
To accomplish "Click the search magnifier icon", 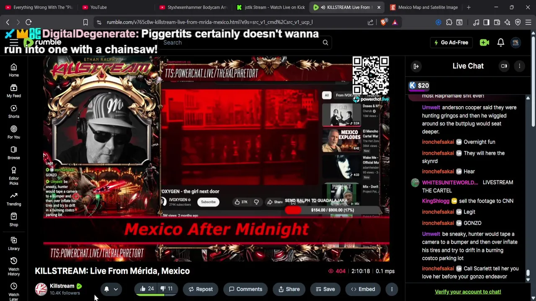I will click(325, 42).
